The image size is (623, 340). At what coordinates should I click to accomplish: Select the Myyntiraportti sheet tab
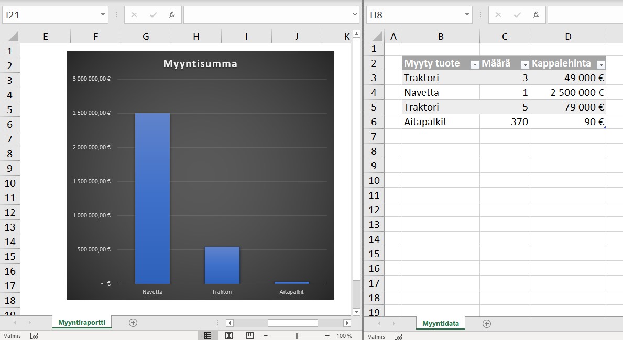click(x=81, y=322)
